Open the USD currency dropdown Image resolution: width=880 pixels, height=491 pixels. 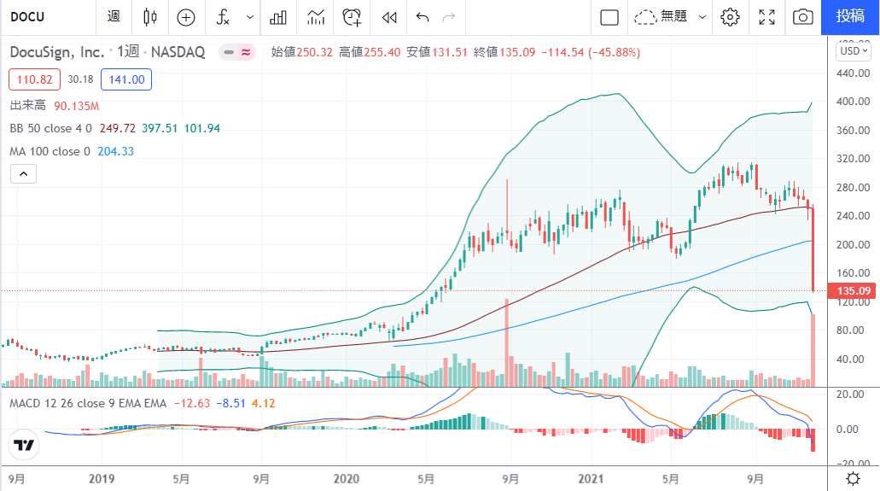pyautogui.click(x=853, y=51)
